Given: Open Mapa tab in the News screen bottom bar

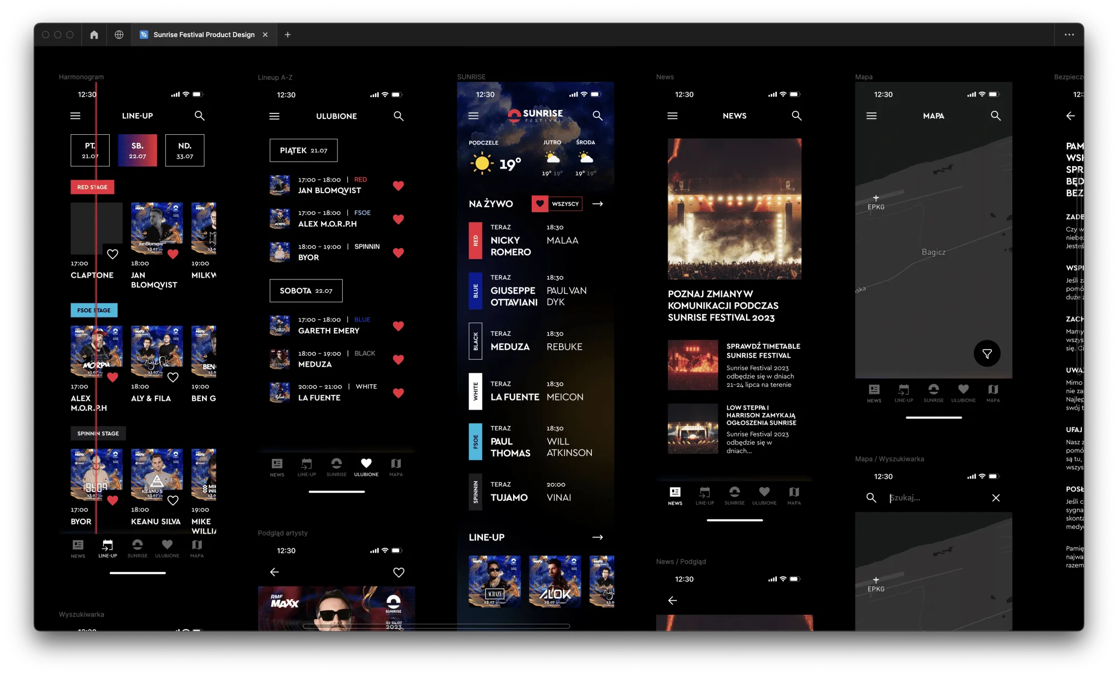Looking at the screenshot, I should [x=794, y=495].
